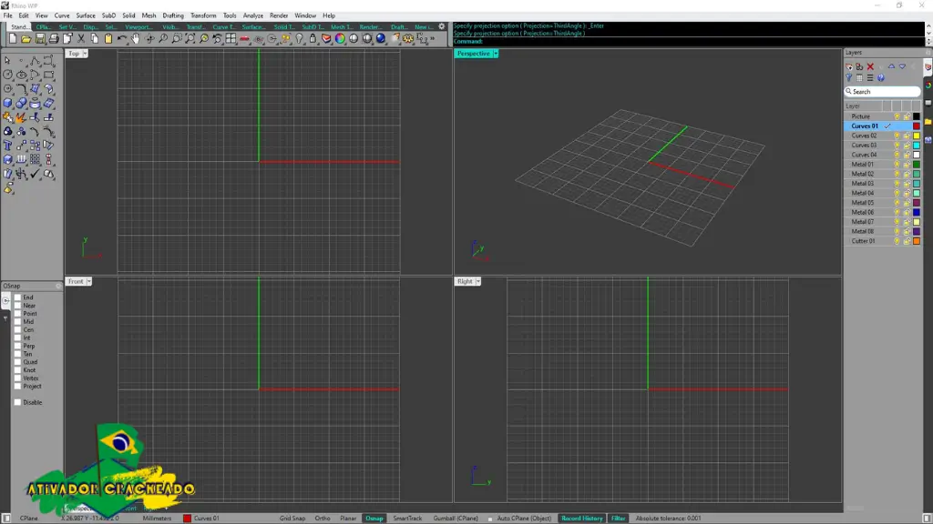
Task: Switch to the CPlanes toolbar tab
Action: pyautogui.click(x=44, y=26)
